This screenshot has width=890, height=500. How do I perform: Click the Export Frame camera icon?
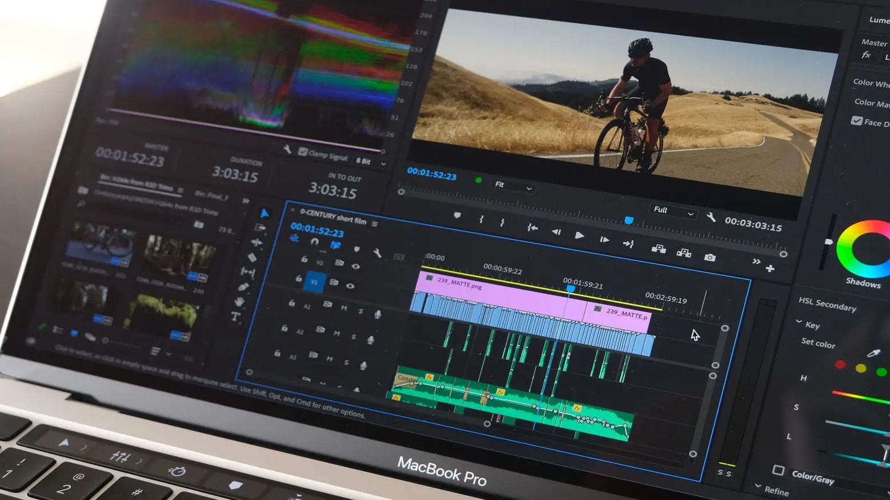coord(710,257)
